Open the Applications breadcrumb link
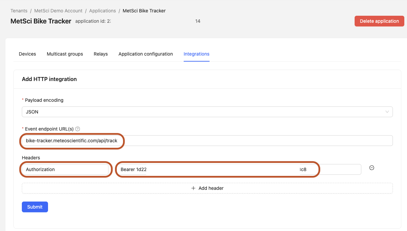This screenshot has height=231, width=407. coord(102,10)
